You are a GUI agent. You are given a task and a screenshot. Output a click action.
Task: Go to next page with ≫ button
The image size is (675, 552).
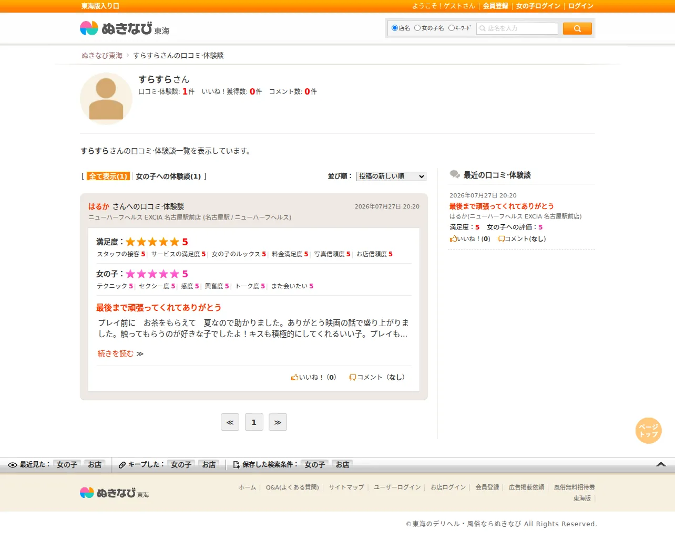(278, 422)
